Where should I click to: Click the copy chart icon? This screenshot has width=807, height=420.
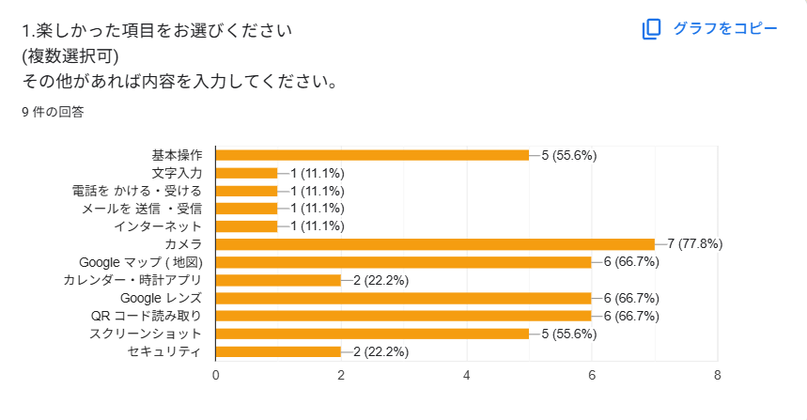tap(651, 29)
